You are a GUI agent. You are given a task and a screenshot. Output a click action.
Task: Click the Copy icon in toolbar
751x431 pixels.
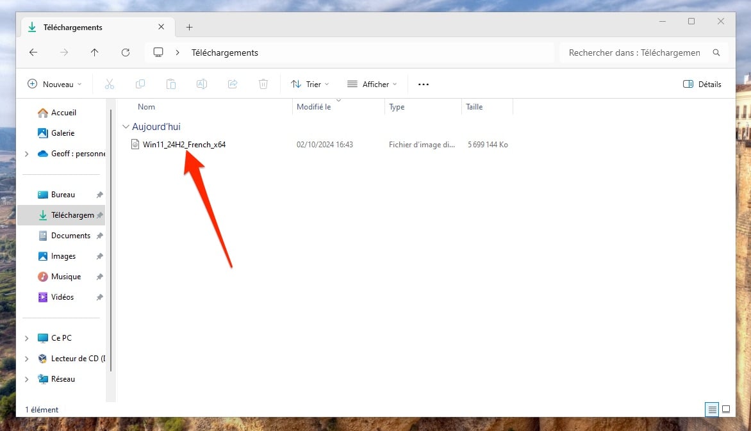140,85
